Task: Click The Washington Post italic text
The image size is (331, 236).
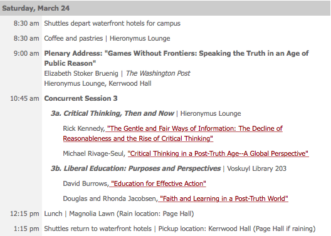Action: pyautogui.click(x=158, y=73)
